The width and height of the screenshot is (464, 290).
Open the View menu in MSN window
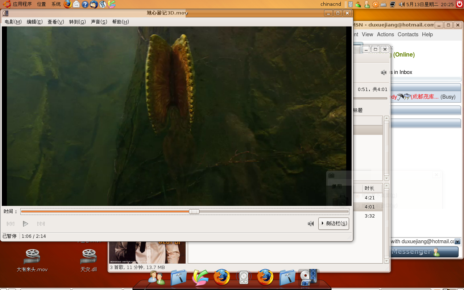tap(367, 34)
